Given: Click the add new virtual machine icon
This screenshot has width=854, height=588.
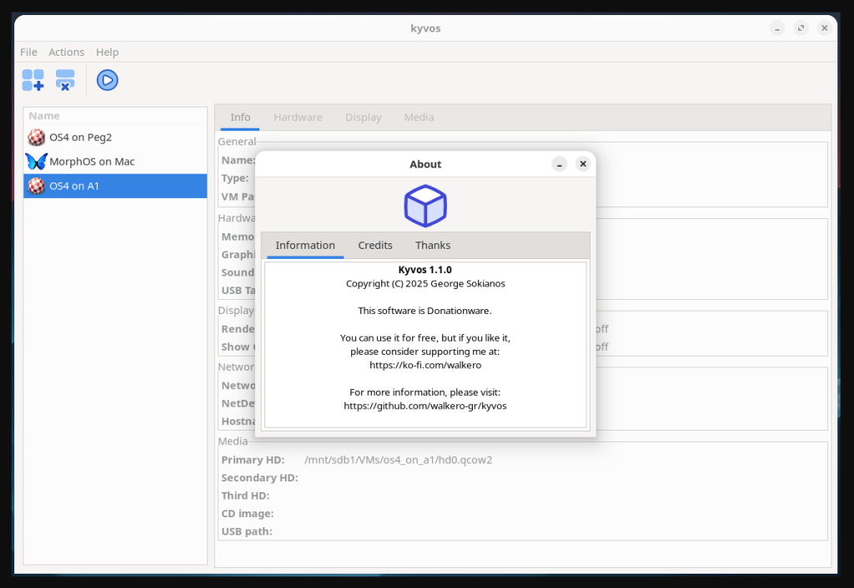Looking at the screenshot, I should [x=33, y=80].
